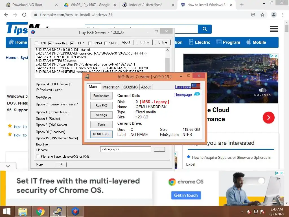
Task: Click the muted speaker tray icon
Action: (x=249, y=212)
